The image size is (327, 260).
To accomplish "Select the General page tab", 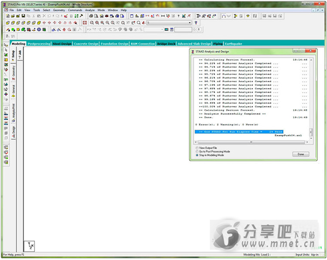I will coord(13,90).
